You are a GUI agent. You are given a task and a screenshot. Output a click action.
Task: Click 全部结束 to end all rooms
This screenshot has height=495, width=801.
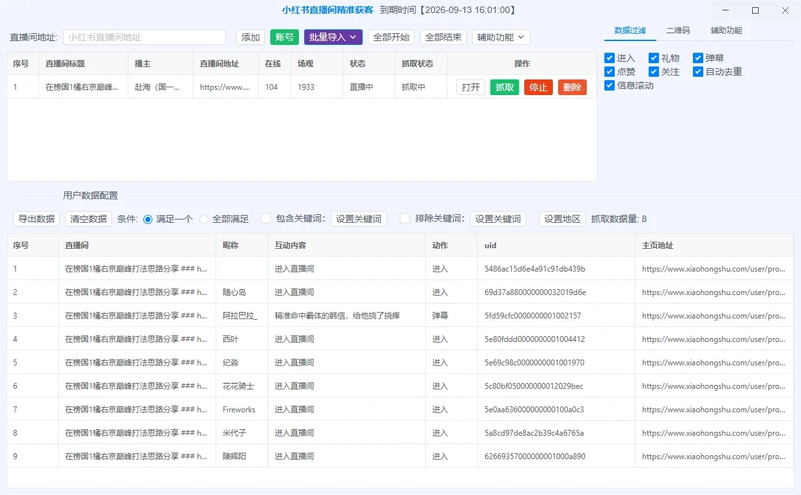pos(443,37)
